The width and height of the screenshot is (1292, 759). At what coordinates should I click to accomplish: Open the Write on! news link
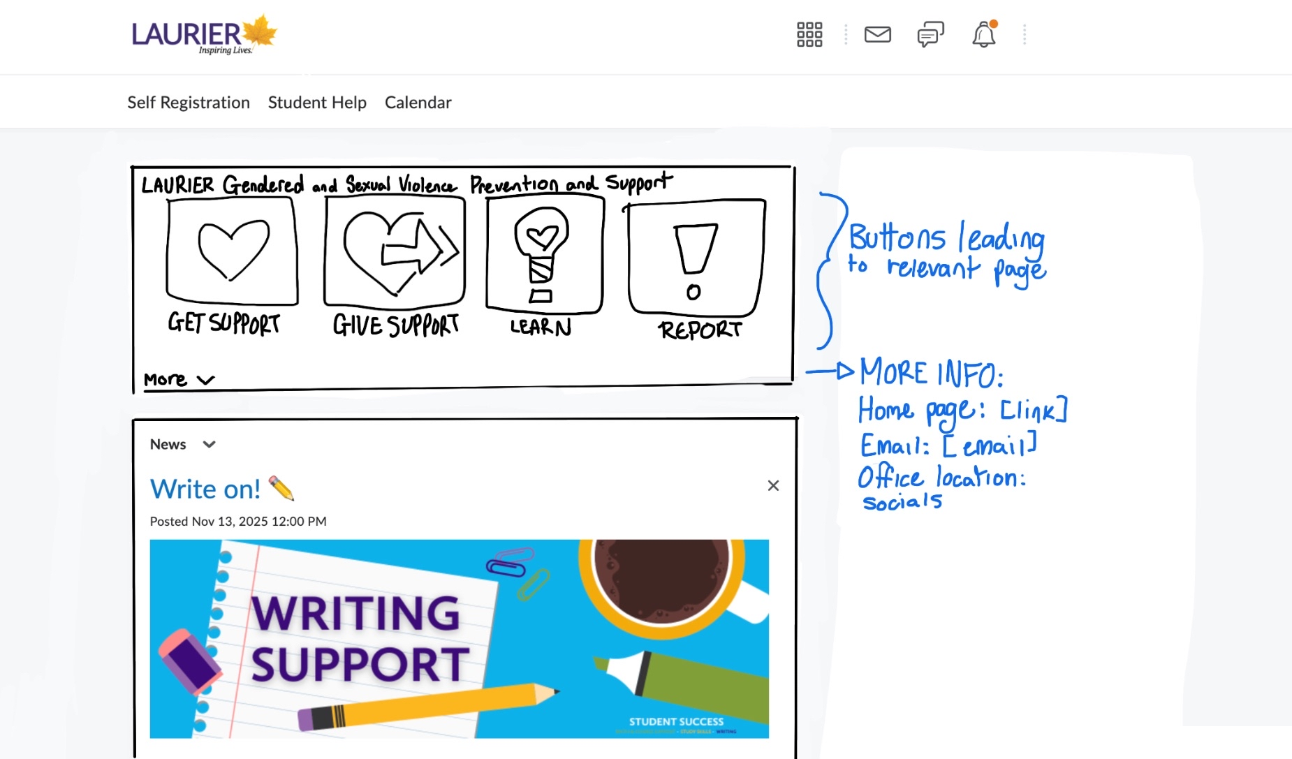[222, 489]
